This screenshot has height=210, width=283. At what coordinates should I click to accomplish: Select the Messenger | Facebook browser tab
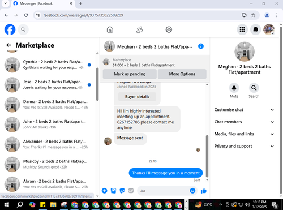(43, 3)
